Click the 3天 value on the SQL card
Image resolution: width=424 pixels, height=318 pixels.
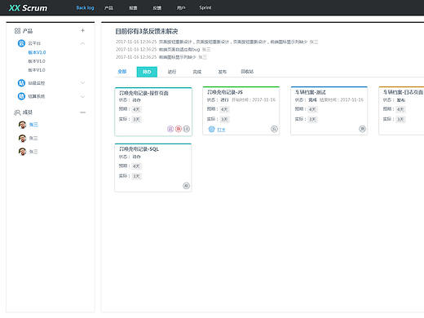click(136, 176)
